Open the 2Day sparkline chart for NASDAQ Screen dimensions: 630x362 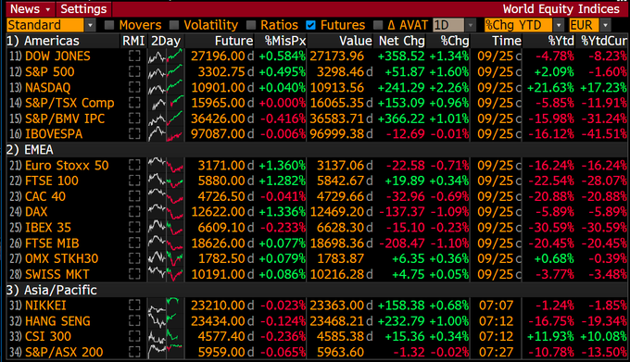166,87
